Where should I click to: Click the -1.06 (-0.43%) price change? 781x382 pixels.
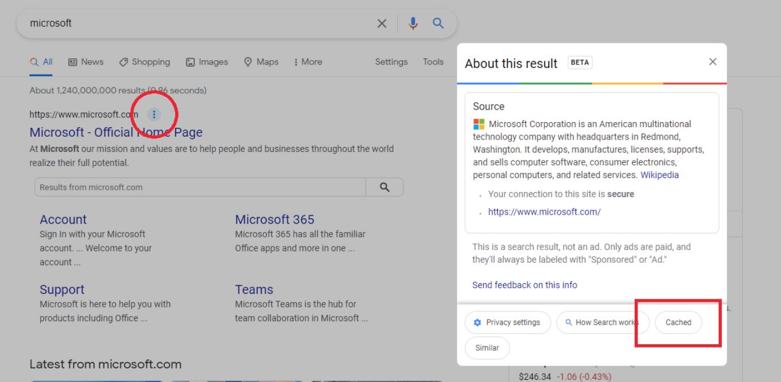coord(584,376)
